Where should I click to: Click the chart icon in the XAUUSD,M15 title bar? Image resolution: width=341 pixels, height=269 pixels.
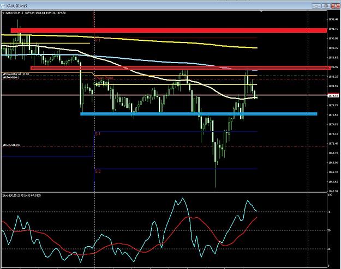(3, 6)
